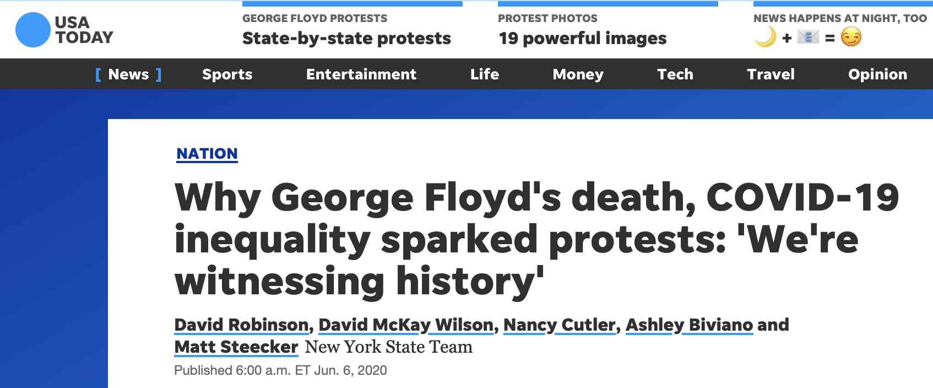933x388 pixels.
Task: View the 19 powerful images gallery
Action: click(582, 38)
